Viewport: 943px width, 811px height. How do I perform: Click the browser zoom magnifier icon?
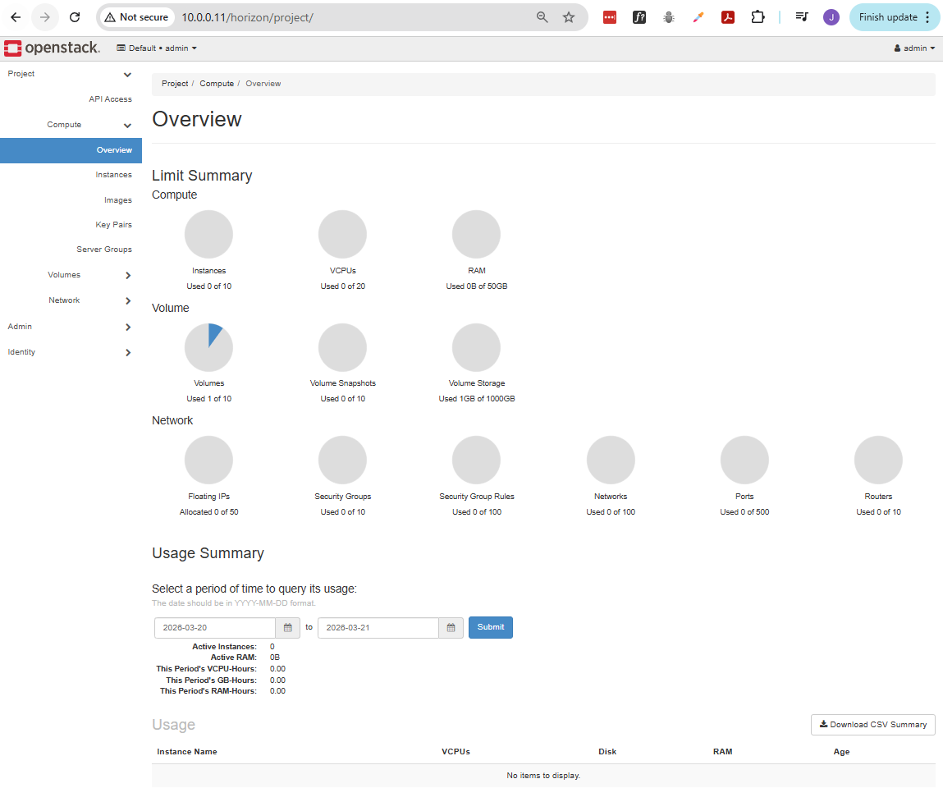pyautogui.click(x=542, y=17)
